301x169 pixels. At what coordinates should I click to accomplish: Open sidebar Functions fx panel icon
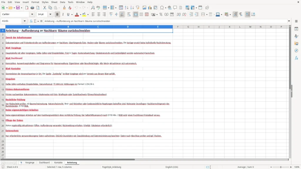pyautogui.click(x=296, y=58)
